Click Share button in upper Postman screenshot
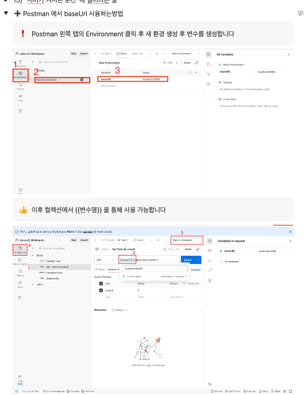The image size is (307, 395). 187,63
